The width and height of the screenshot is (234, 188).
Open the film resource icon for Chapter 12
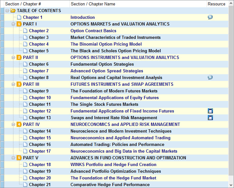click(x=210, y=111)
